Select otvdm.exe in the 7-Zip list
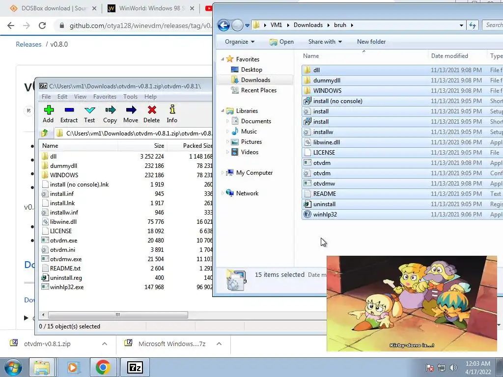503x377 pixels. click(x=63, y=241)
